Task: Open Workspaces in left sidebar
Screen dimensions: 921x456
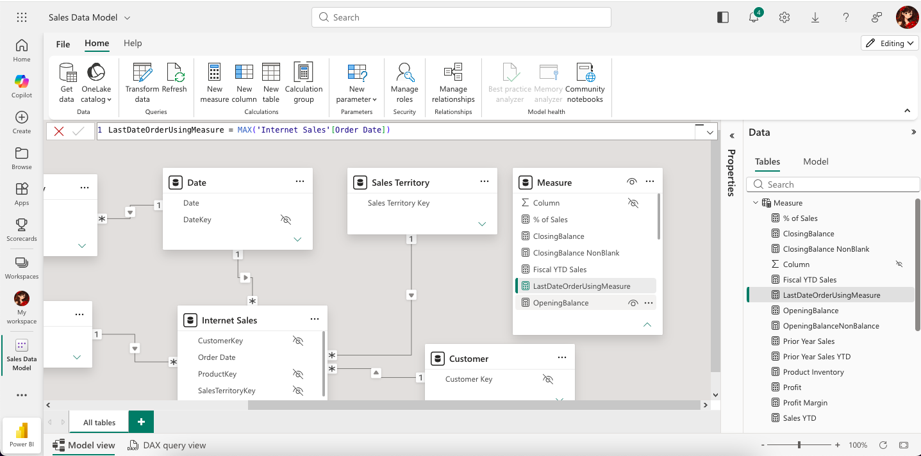Action: (22, 268)
